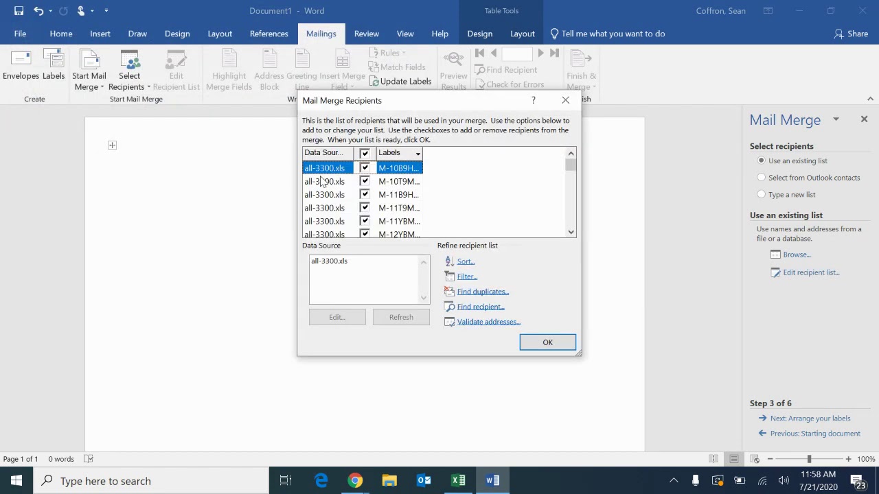Uncheck recipient M-10B9H checkbox

[365, 168]
